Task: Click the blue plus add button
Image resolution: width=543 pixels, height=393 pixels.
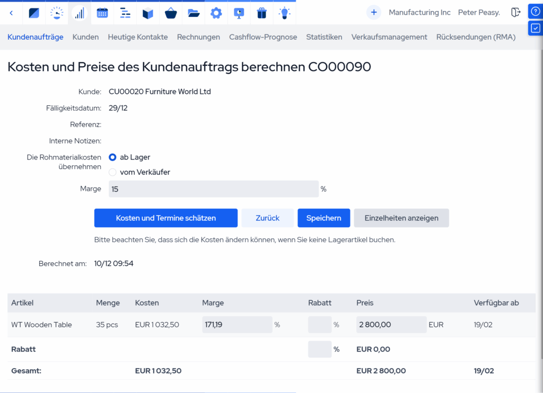Action: (374, 12)
